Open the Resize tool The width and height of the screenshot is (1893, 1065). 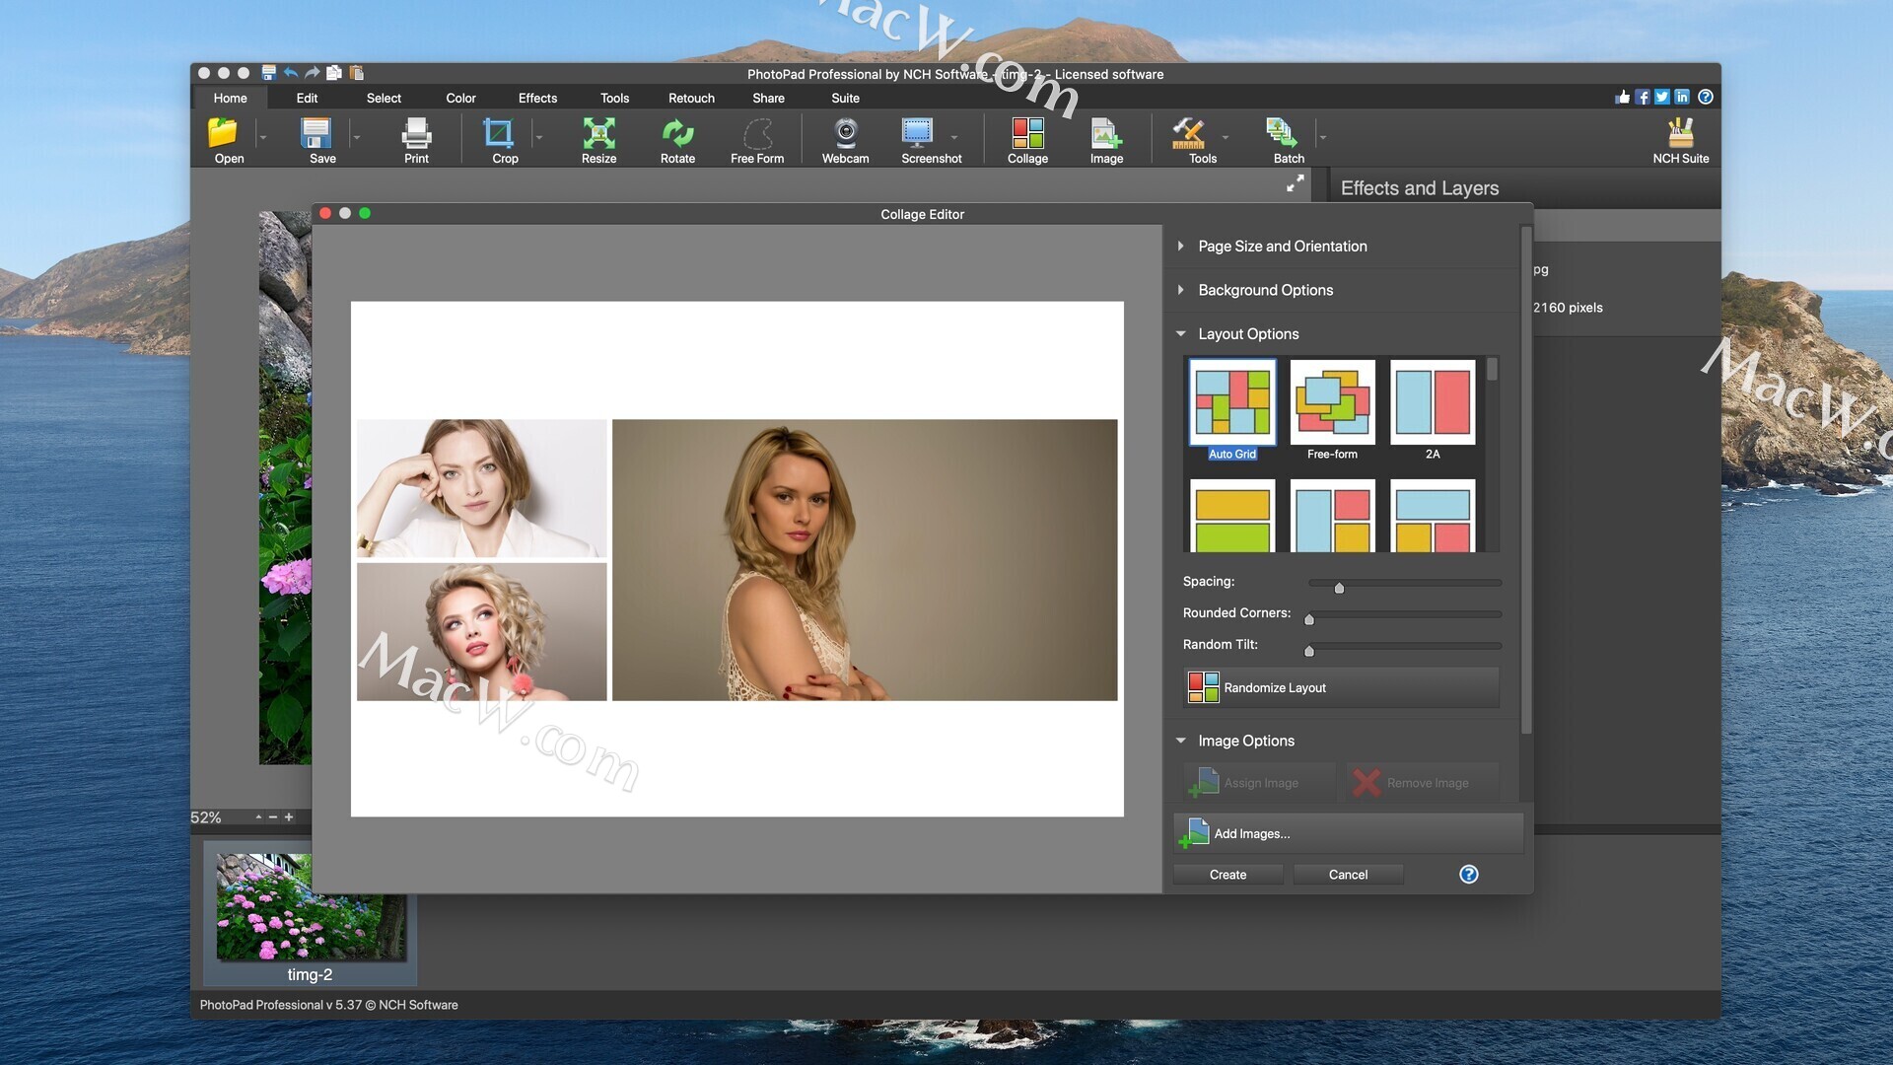(598, 135)
